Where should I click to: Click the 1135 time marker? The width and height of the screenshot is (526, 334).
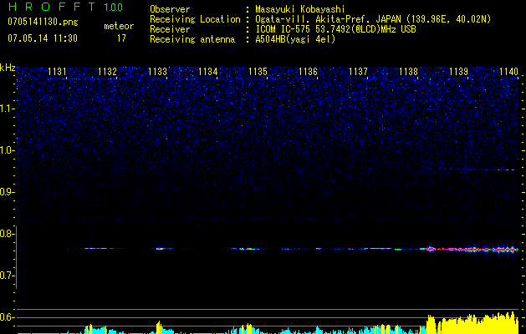coord(258,72)
